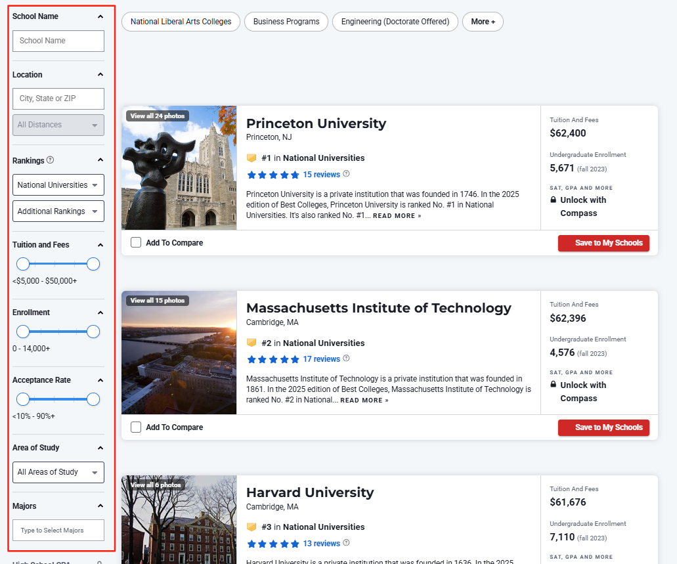Click the lock icon in MIT's Unlock with Compass
This screenshot has width=677, height=564.
coord(553,384)
